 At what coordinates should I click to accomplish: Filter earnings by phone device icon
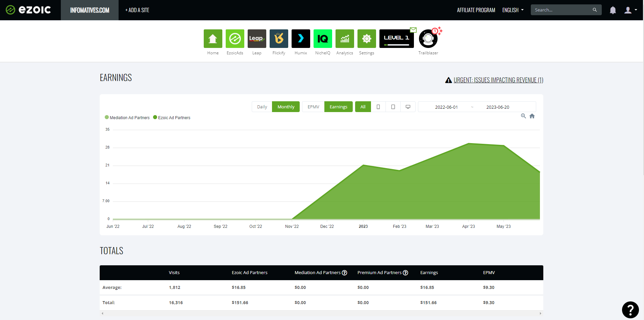[x=378, y=107]
